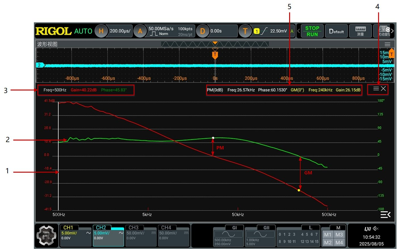This screenshot has width=397, height=249.
Task: Open the measure ruler icon button
Action: point(360,31)
